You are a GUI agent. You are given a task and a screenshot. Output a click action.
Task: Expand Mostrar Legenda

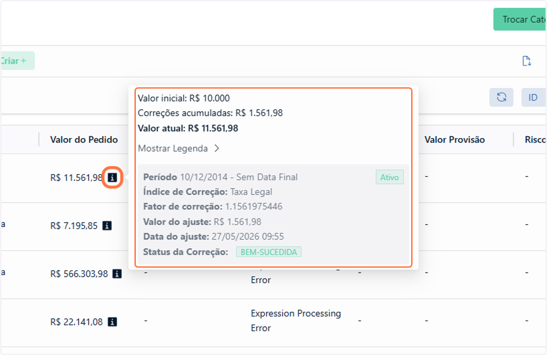click(179, 148)
